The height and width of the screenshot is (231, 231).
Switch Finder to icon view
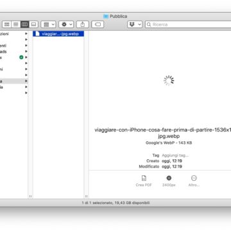pos(7,24)
